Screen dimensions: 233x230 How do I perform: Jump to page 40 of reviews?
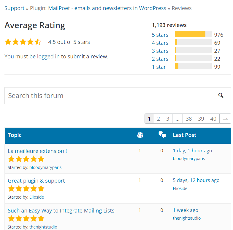coord(213,119)
